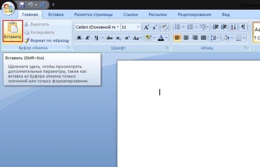Center the paragraph text

pos(186,38)
